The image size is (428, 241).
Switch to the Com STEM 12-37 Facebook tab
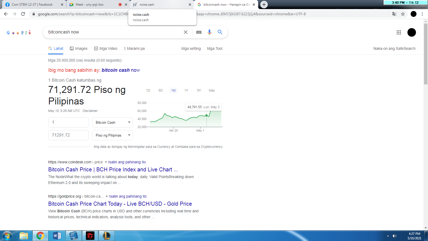[32, 5]
